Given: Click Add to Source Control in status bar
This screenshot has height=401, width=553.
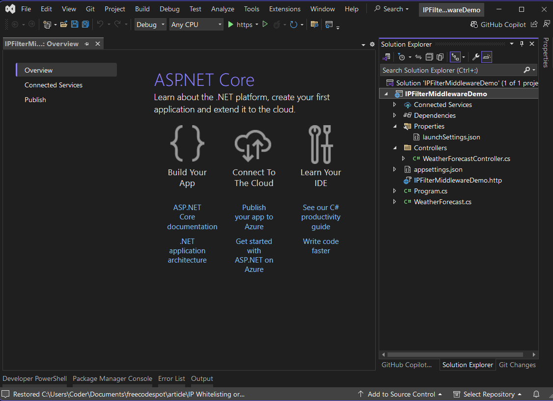Looking at the screenshot, I should click(401, 394).
